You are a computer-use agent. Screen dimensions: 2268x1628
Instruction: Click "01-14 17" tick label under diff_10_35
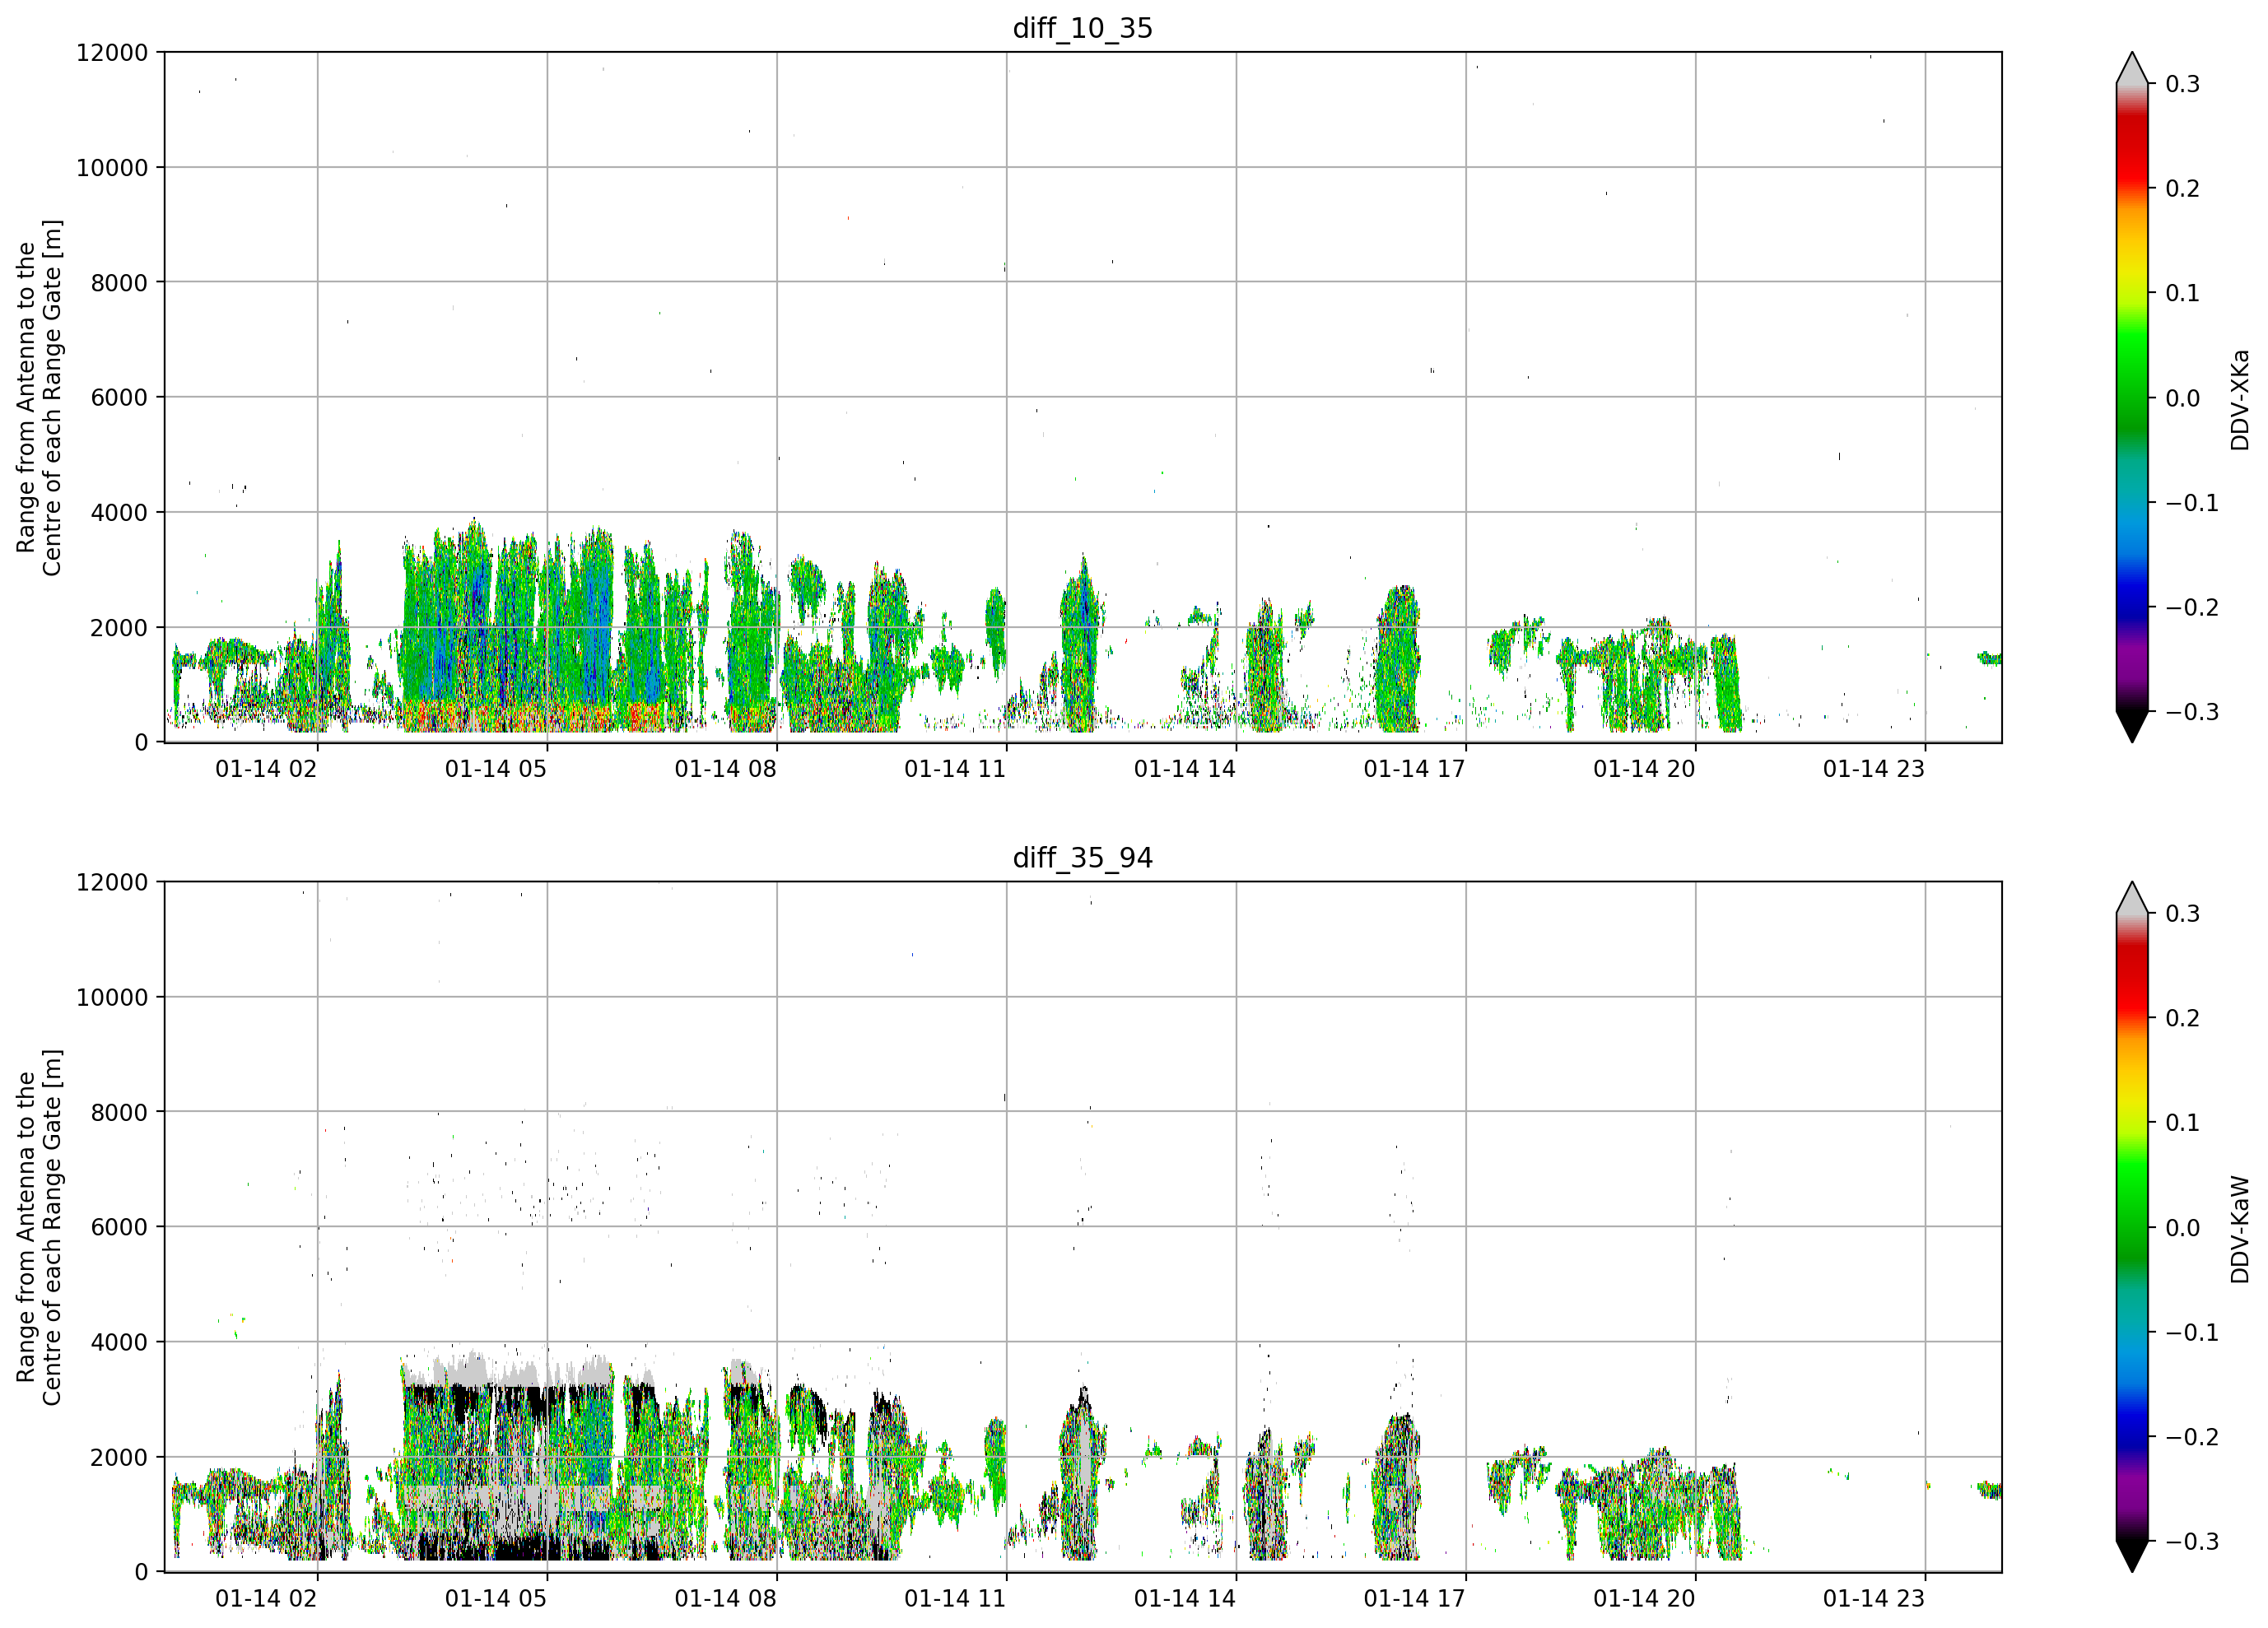(x=1414, y=769)
